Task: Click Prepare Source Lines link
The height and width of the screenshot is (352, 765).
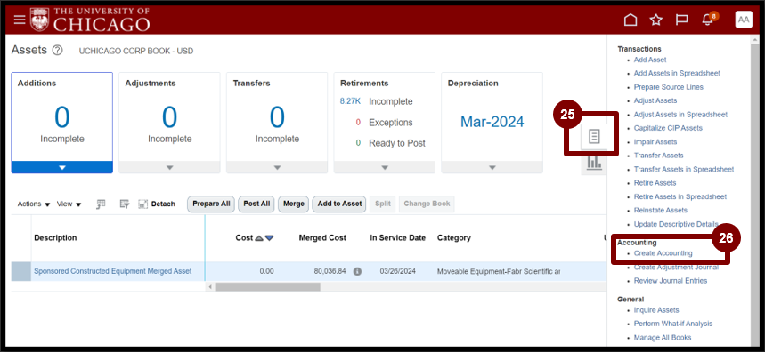Action: pos(669,87)
